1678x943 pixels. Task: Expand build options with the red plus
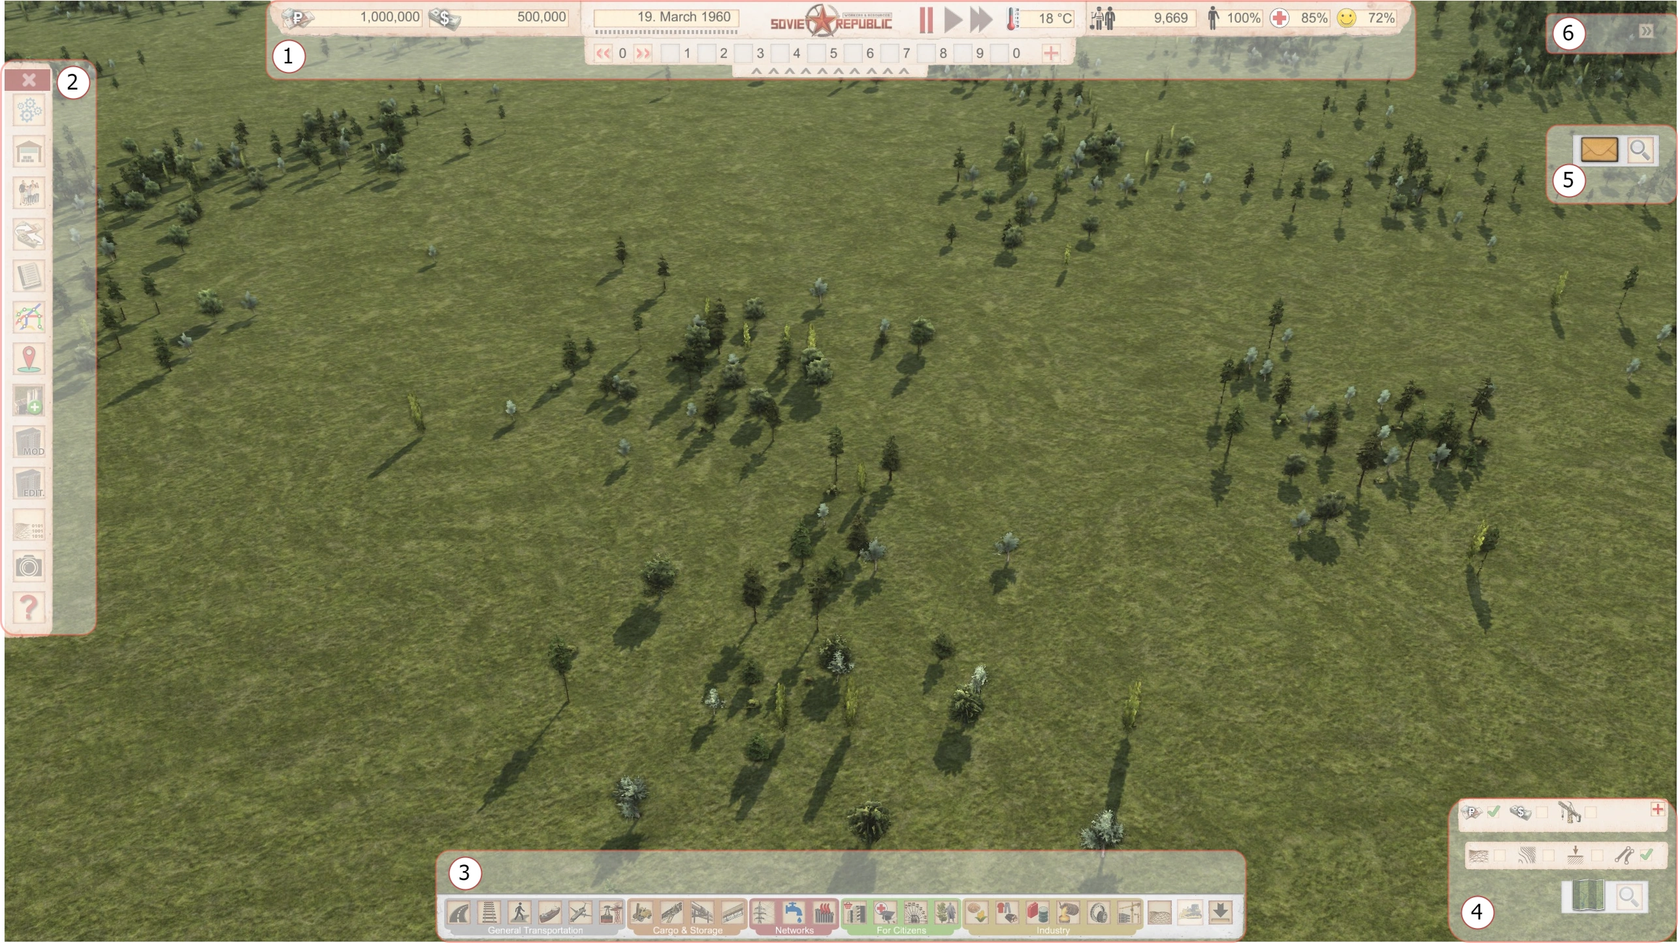coord(1657,810)
